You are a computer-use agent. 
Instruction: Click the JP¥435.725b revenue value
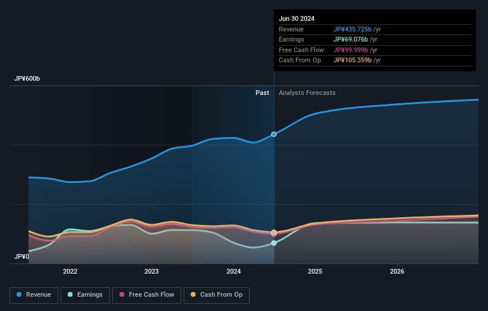point(352,29)
